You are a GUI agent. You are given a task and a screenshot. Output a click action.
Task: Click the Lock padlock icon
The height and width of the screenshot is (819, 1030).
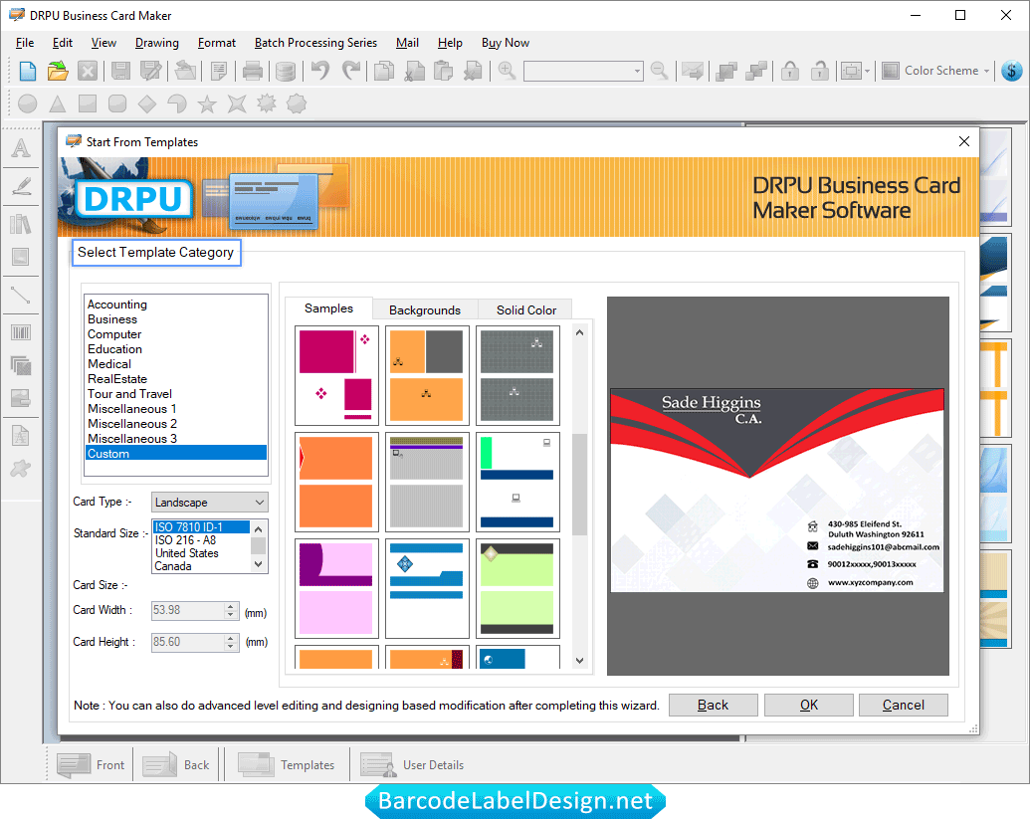coord(789,71)
